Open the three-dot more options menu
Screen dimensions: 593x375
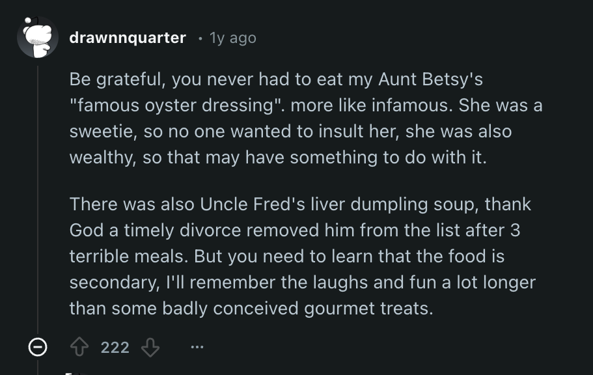click(x=197, y=348)
